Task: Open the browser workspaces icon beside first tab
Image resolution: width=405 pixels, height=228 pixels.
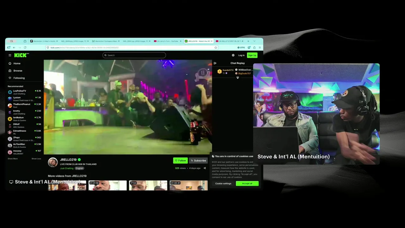Action: tap(25, 41)
